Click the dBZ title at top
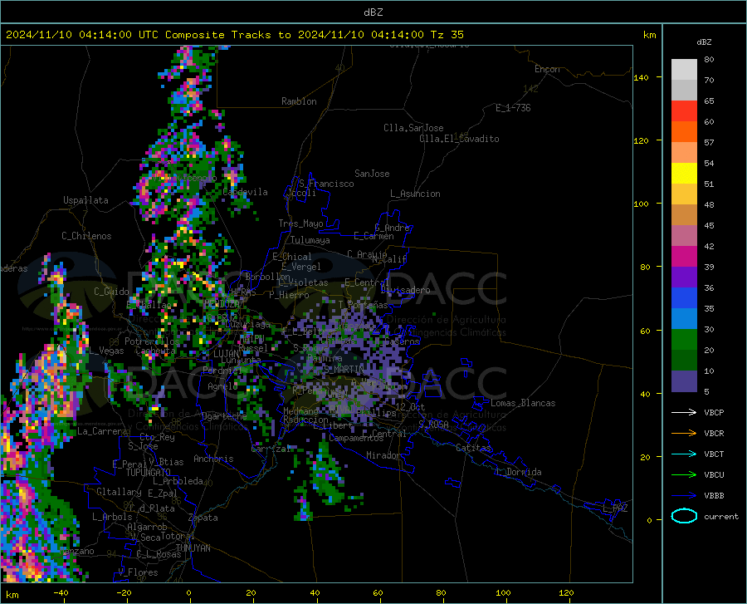747x604 pixels. click(x=373, y=12)
